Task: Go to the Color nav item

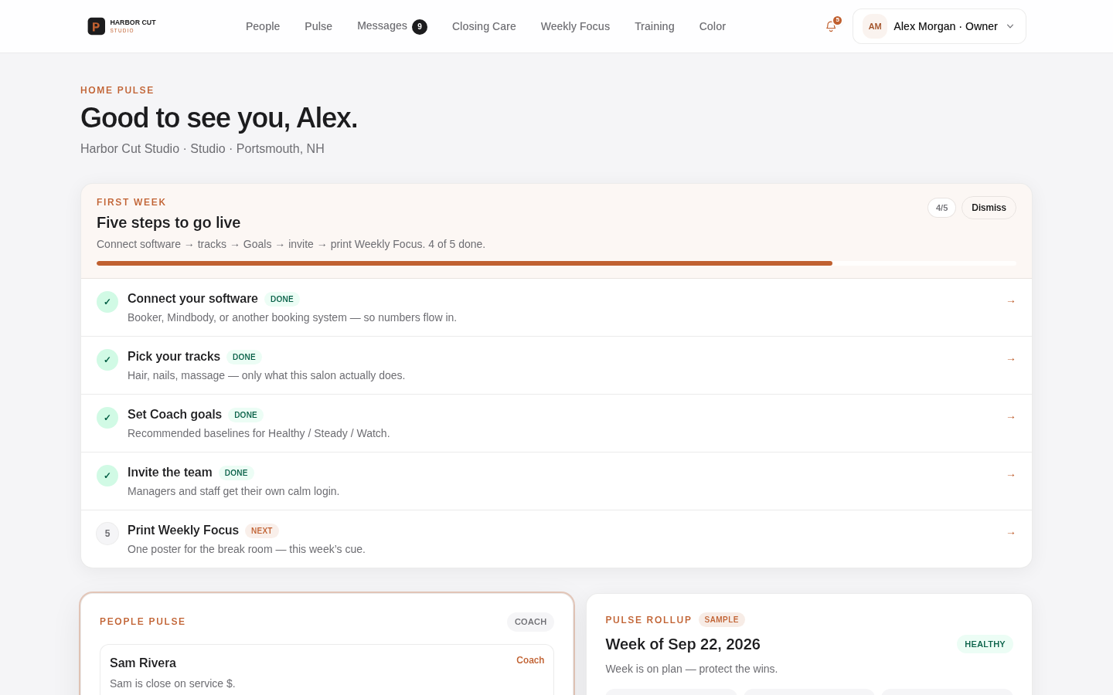Action: (x=713, y=26)
